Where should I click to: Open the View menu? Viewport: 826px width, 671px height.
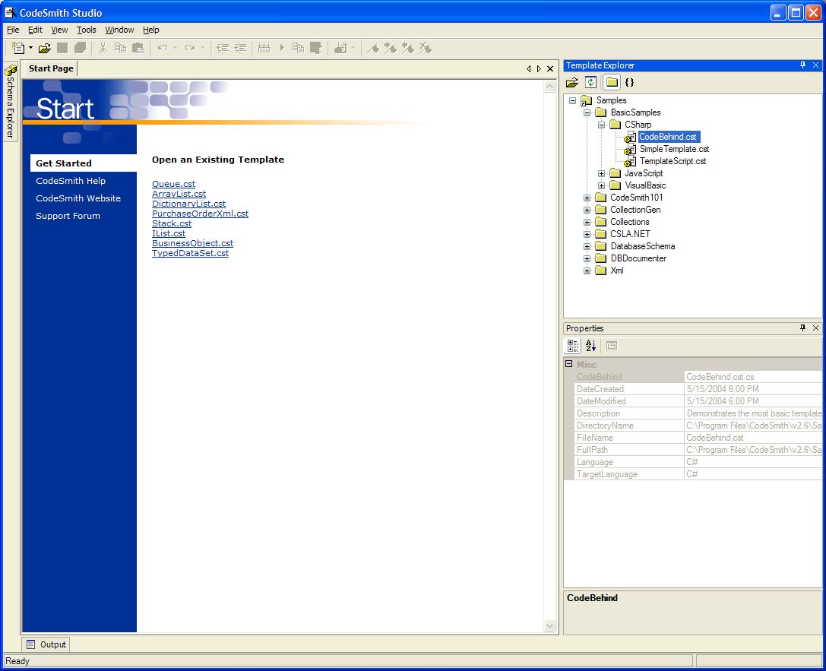coord(59,30)
